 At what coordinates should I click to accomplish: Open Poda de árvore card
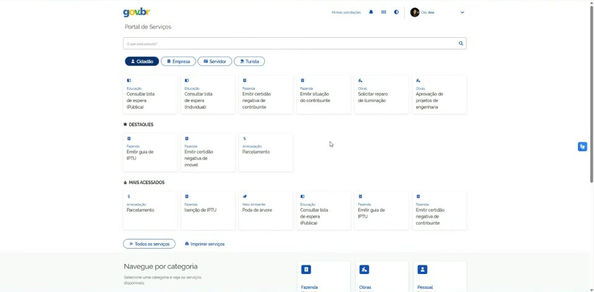[x=266, y=210]
